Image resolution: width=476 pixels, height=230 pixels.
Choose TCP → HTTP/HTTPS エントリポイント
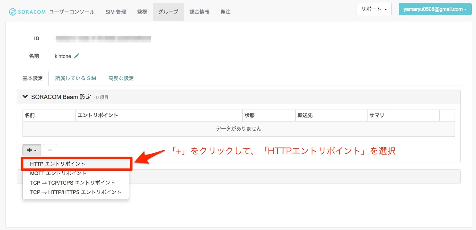76,192
